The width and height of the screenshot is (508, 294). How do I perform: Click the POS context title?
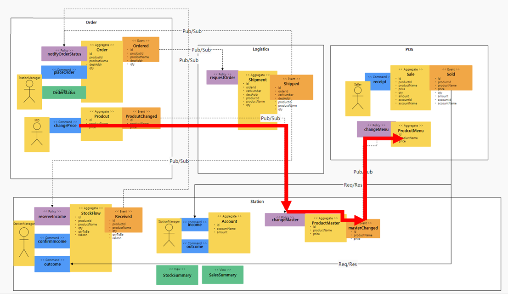tap(409, 49)
